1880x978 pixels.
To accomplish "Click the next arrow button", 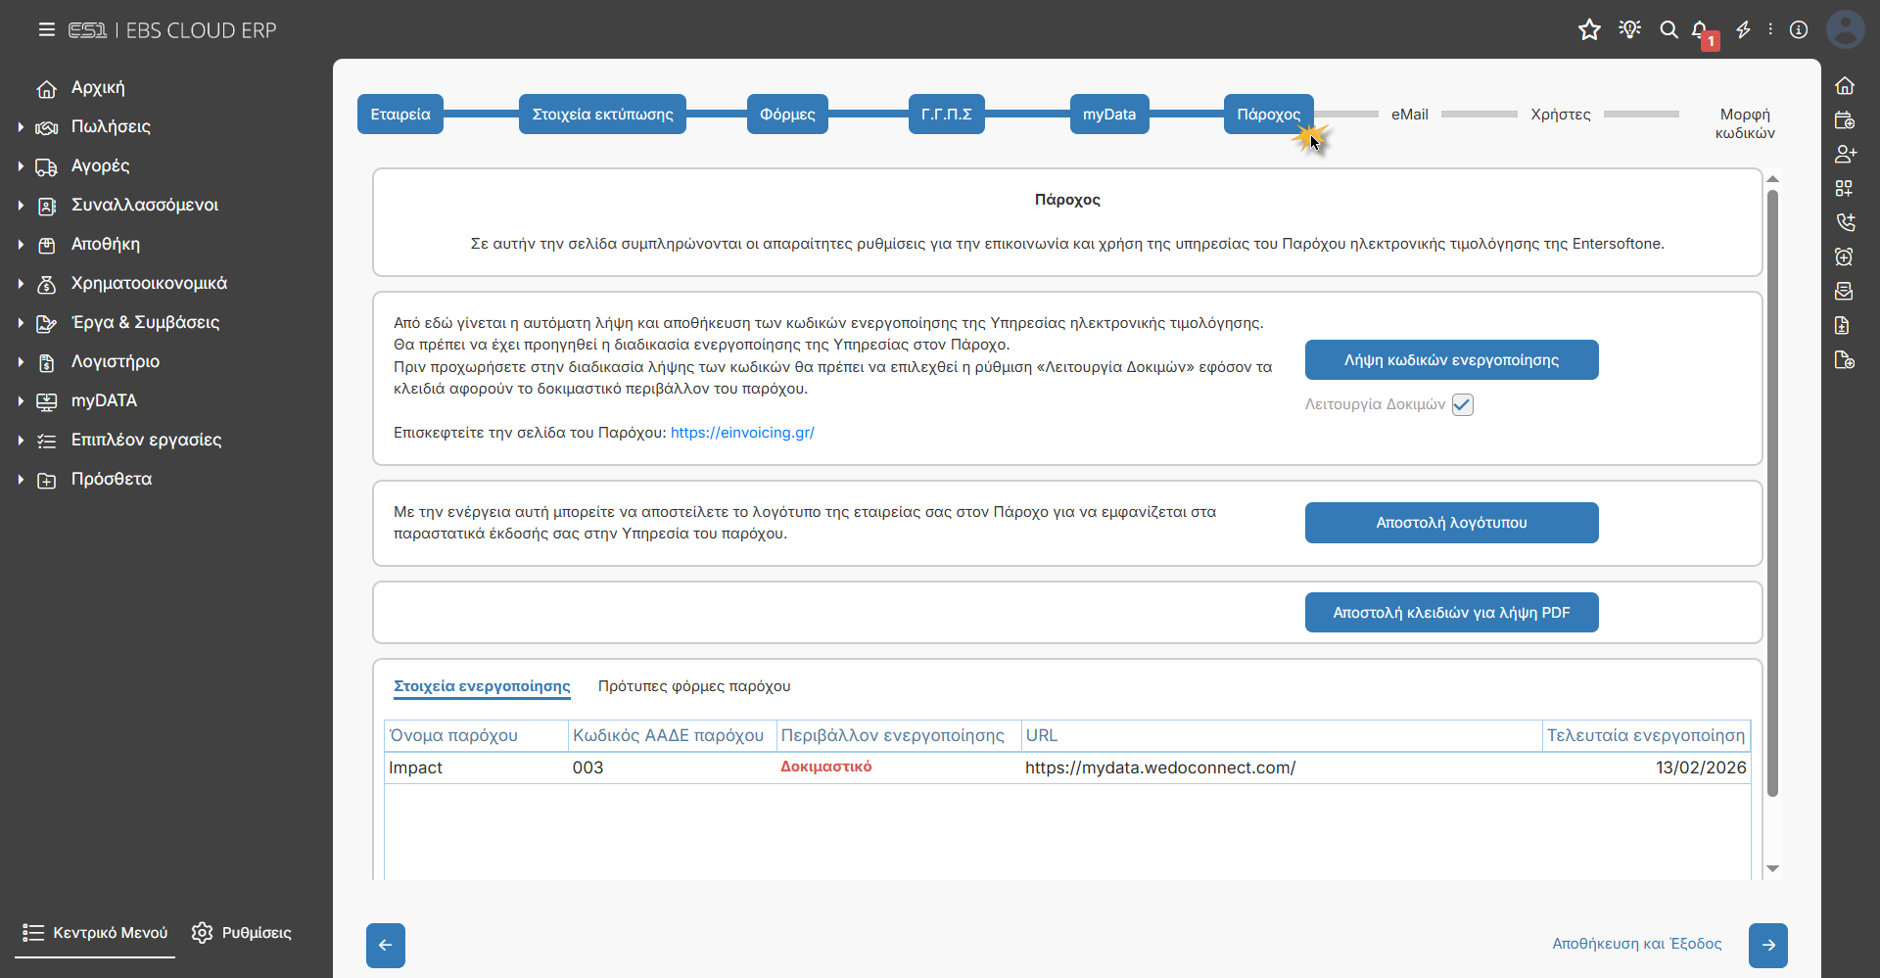I will 1768,946.
